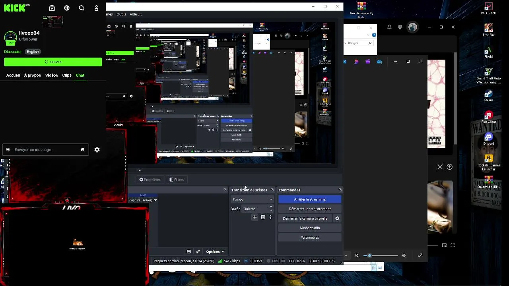This screenshot has height=286, width=509.
Task: Open Gm Hermano By Amin archive
Action: click(x=361, y=10)
